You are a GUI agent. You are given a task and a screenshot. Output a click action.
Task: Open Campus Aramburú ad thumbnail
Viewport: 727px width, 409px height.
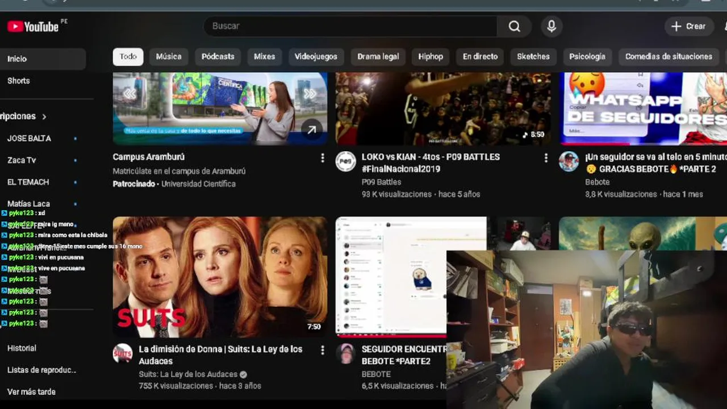click(x=220, y=108)
